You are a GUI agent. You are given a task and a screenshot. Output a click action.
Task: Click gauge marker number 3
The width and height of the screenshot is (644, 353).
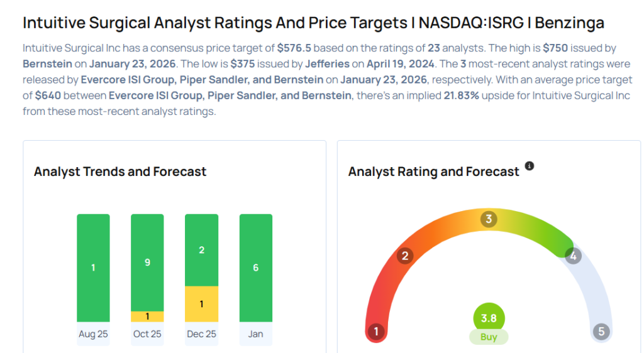point(489,219)
